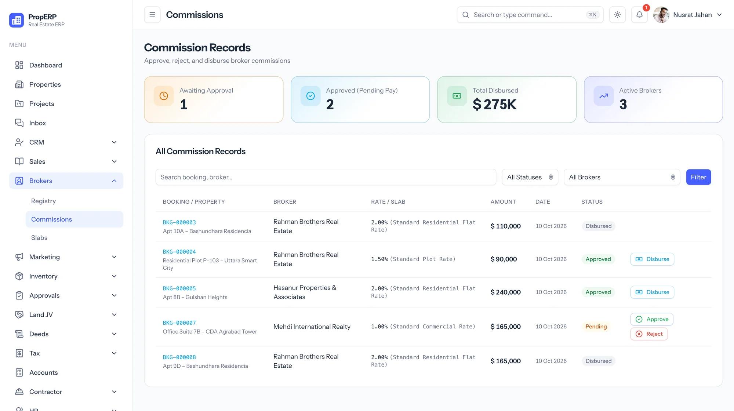Click the Land JV handshake icon
The image size is (734, 411).
click(x=19, y=315)
